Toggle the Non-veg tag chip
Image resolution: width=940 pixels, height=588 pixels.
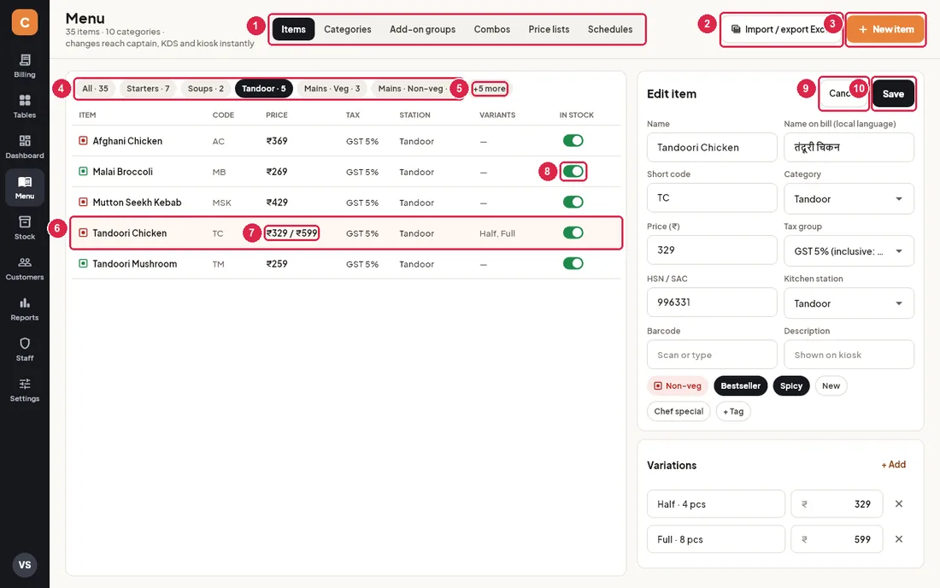[x=678, y=386]
